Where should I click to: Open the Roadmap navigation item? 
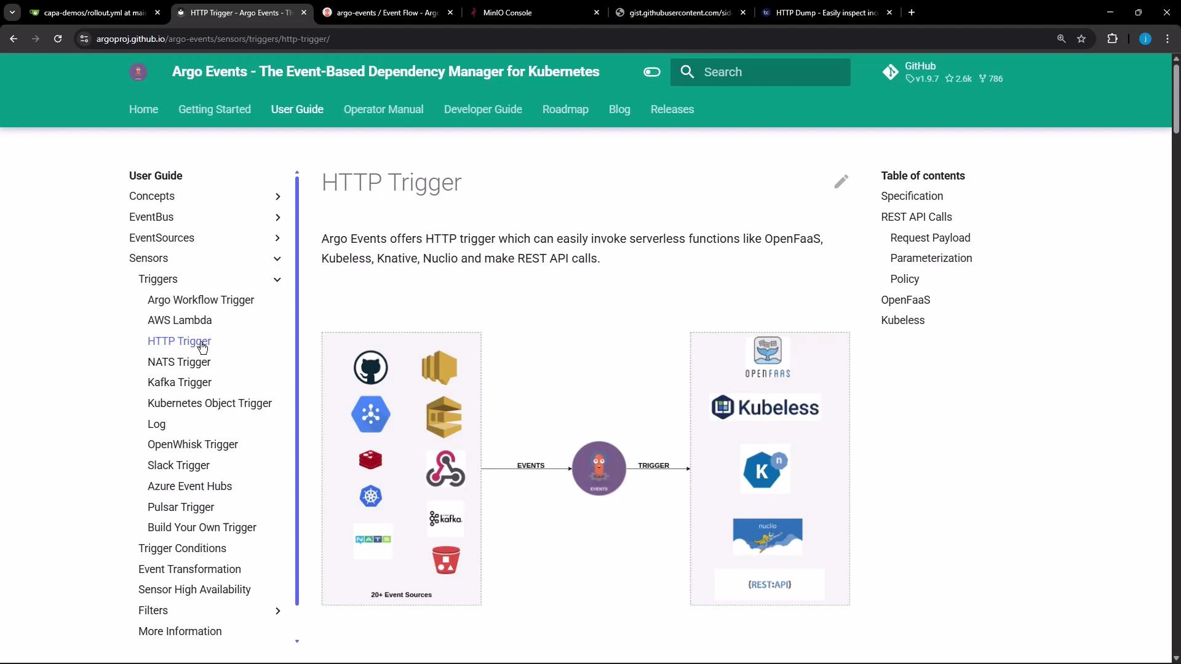565,109
